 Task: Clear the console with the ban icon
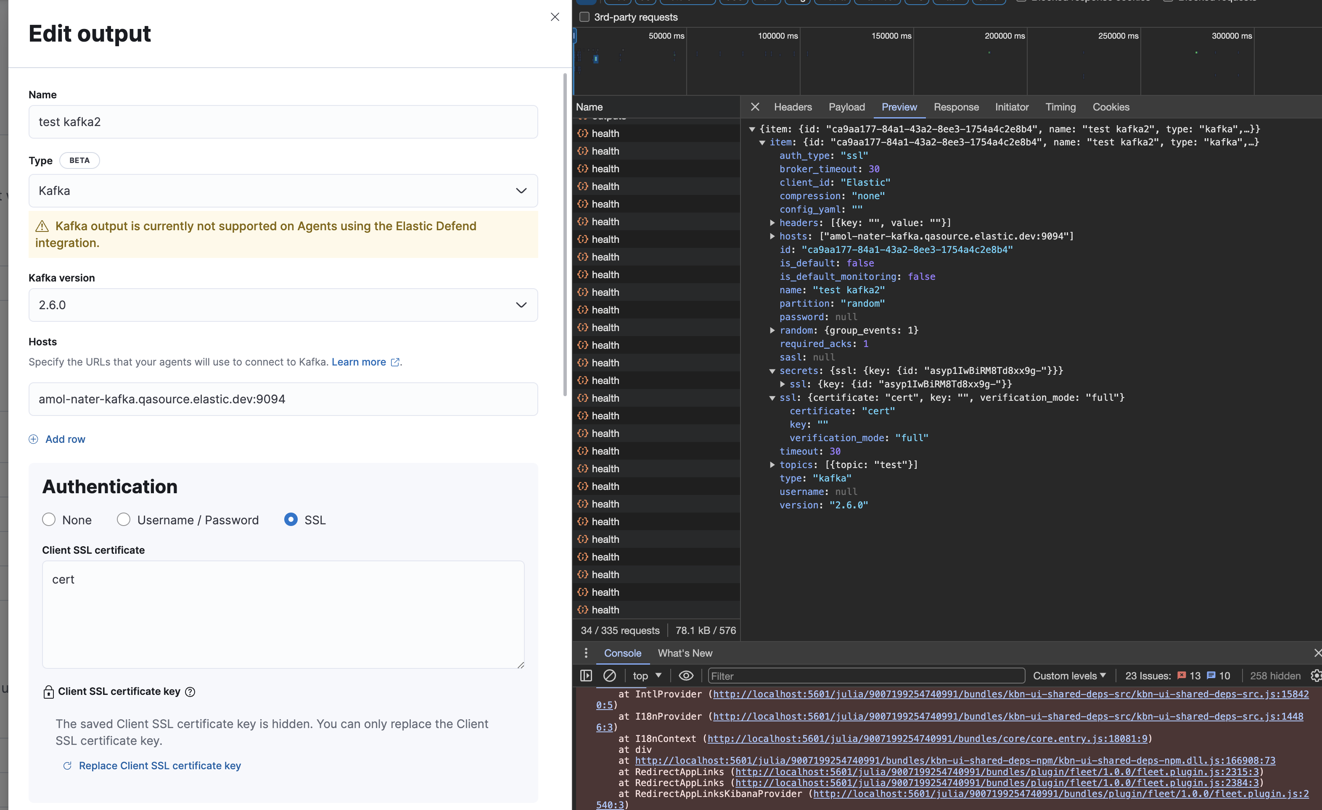pyautogui.click(x=610, y=676)
